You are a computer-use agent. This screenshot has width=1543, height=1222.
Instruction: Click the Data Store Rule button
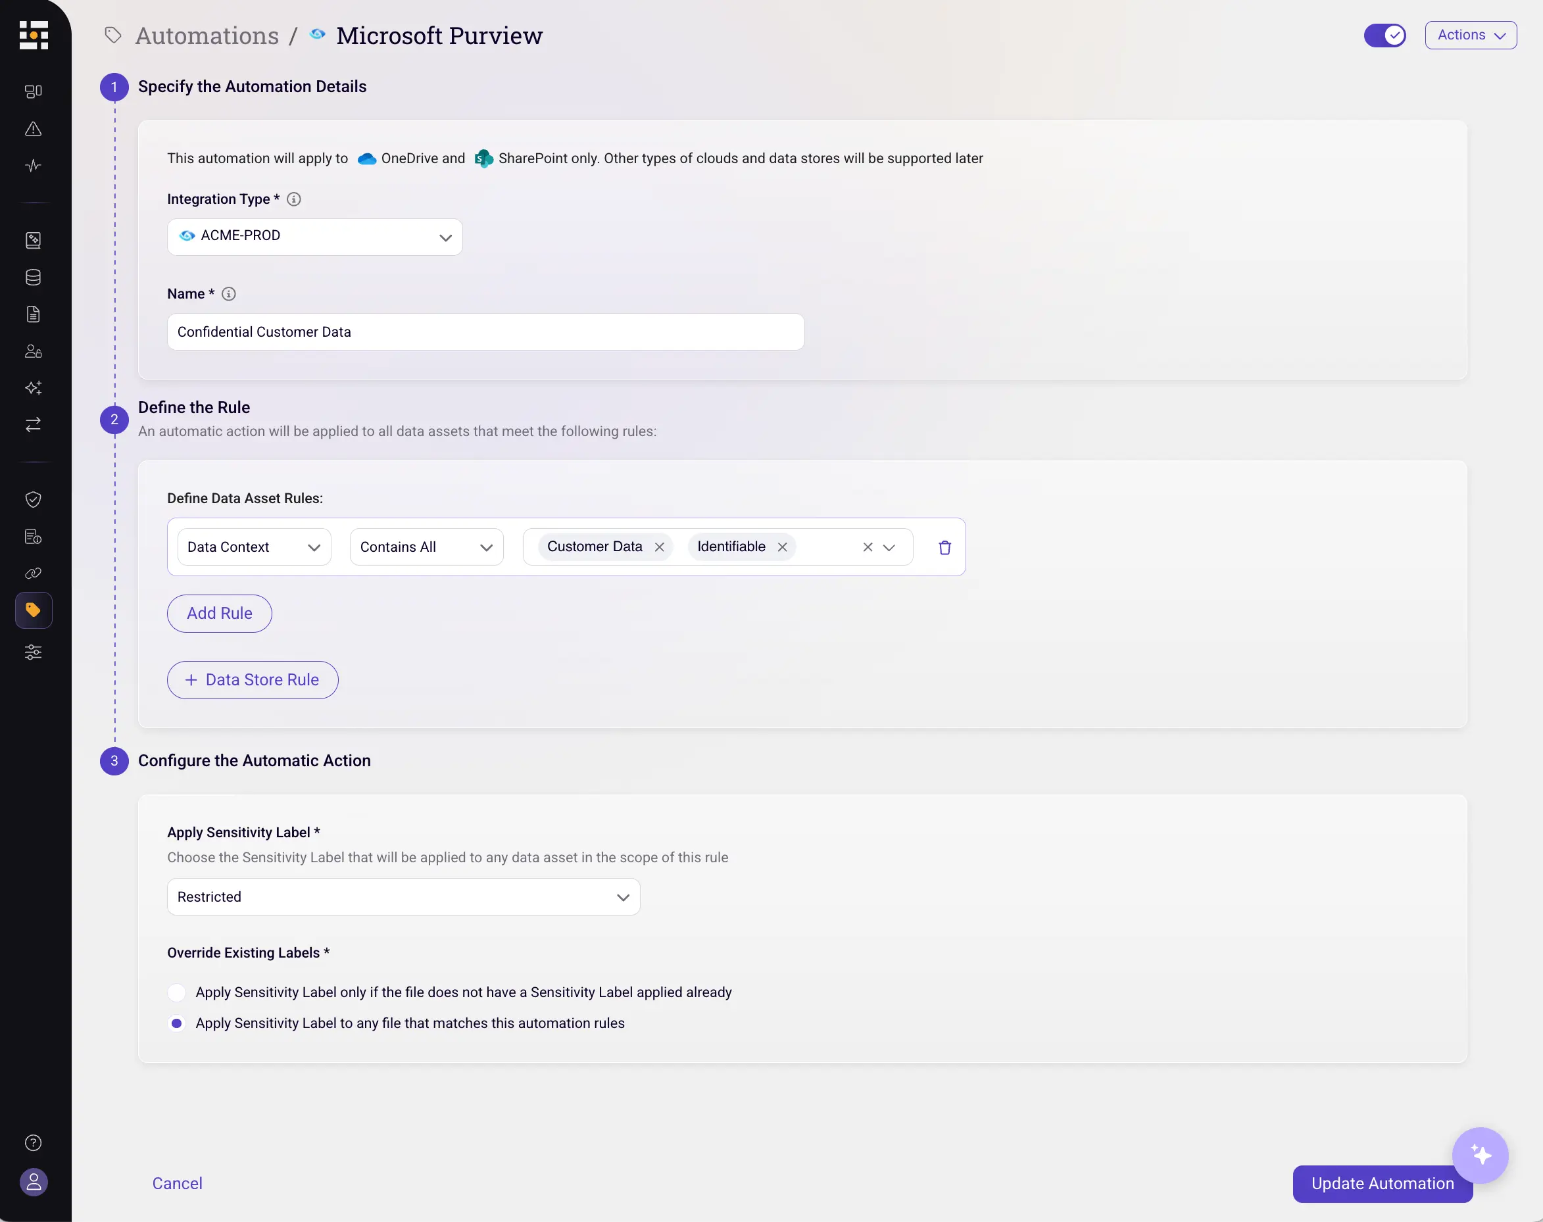coord(253,681)
